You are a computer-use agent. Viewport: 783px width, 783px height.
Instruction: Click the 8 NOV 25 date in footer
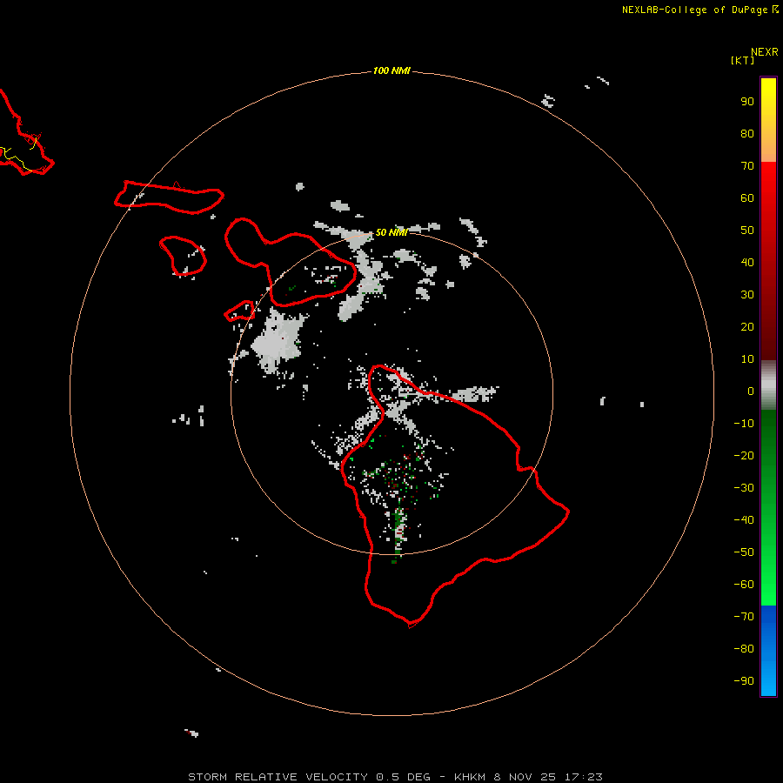click(x=525, y=777)
